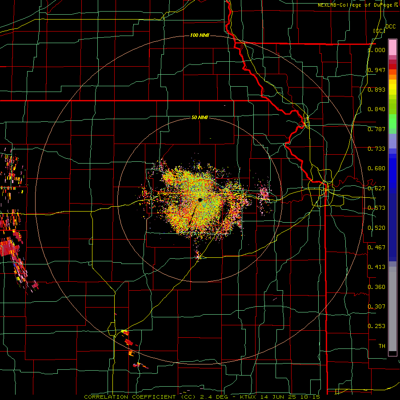This screenshot has width=400, height=400.
Task: Click the 0.520 legend value
Action: pyautogui.click(x=376, y=228)
